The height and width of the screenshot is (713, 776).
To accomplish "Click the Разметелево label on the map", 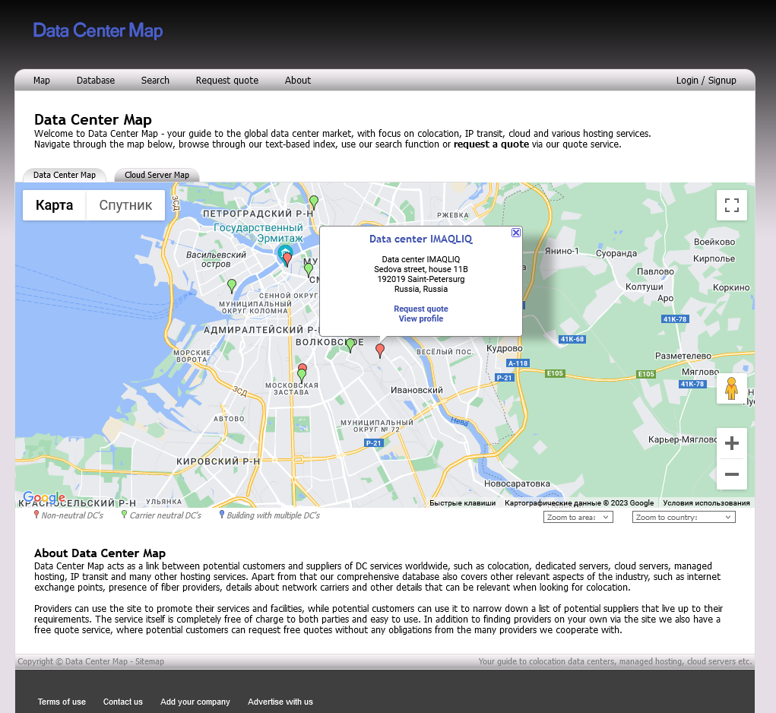I will click(x=683, y=356).
